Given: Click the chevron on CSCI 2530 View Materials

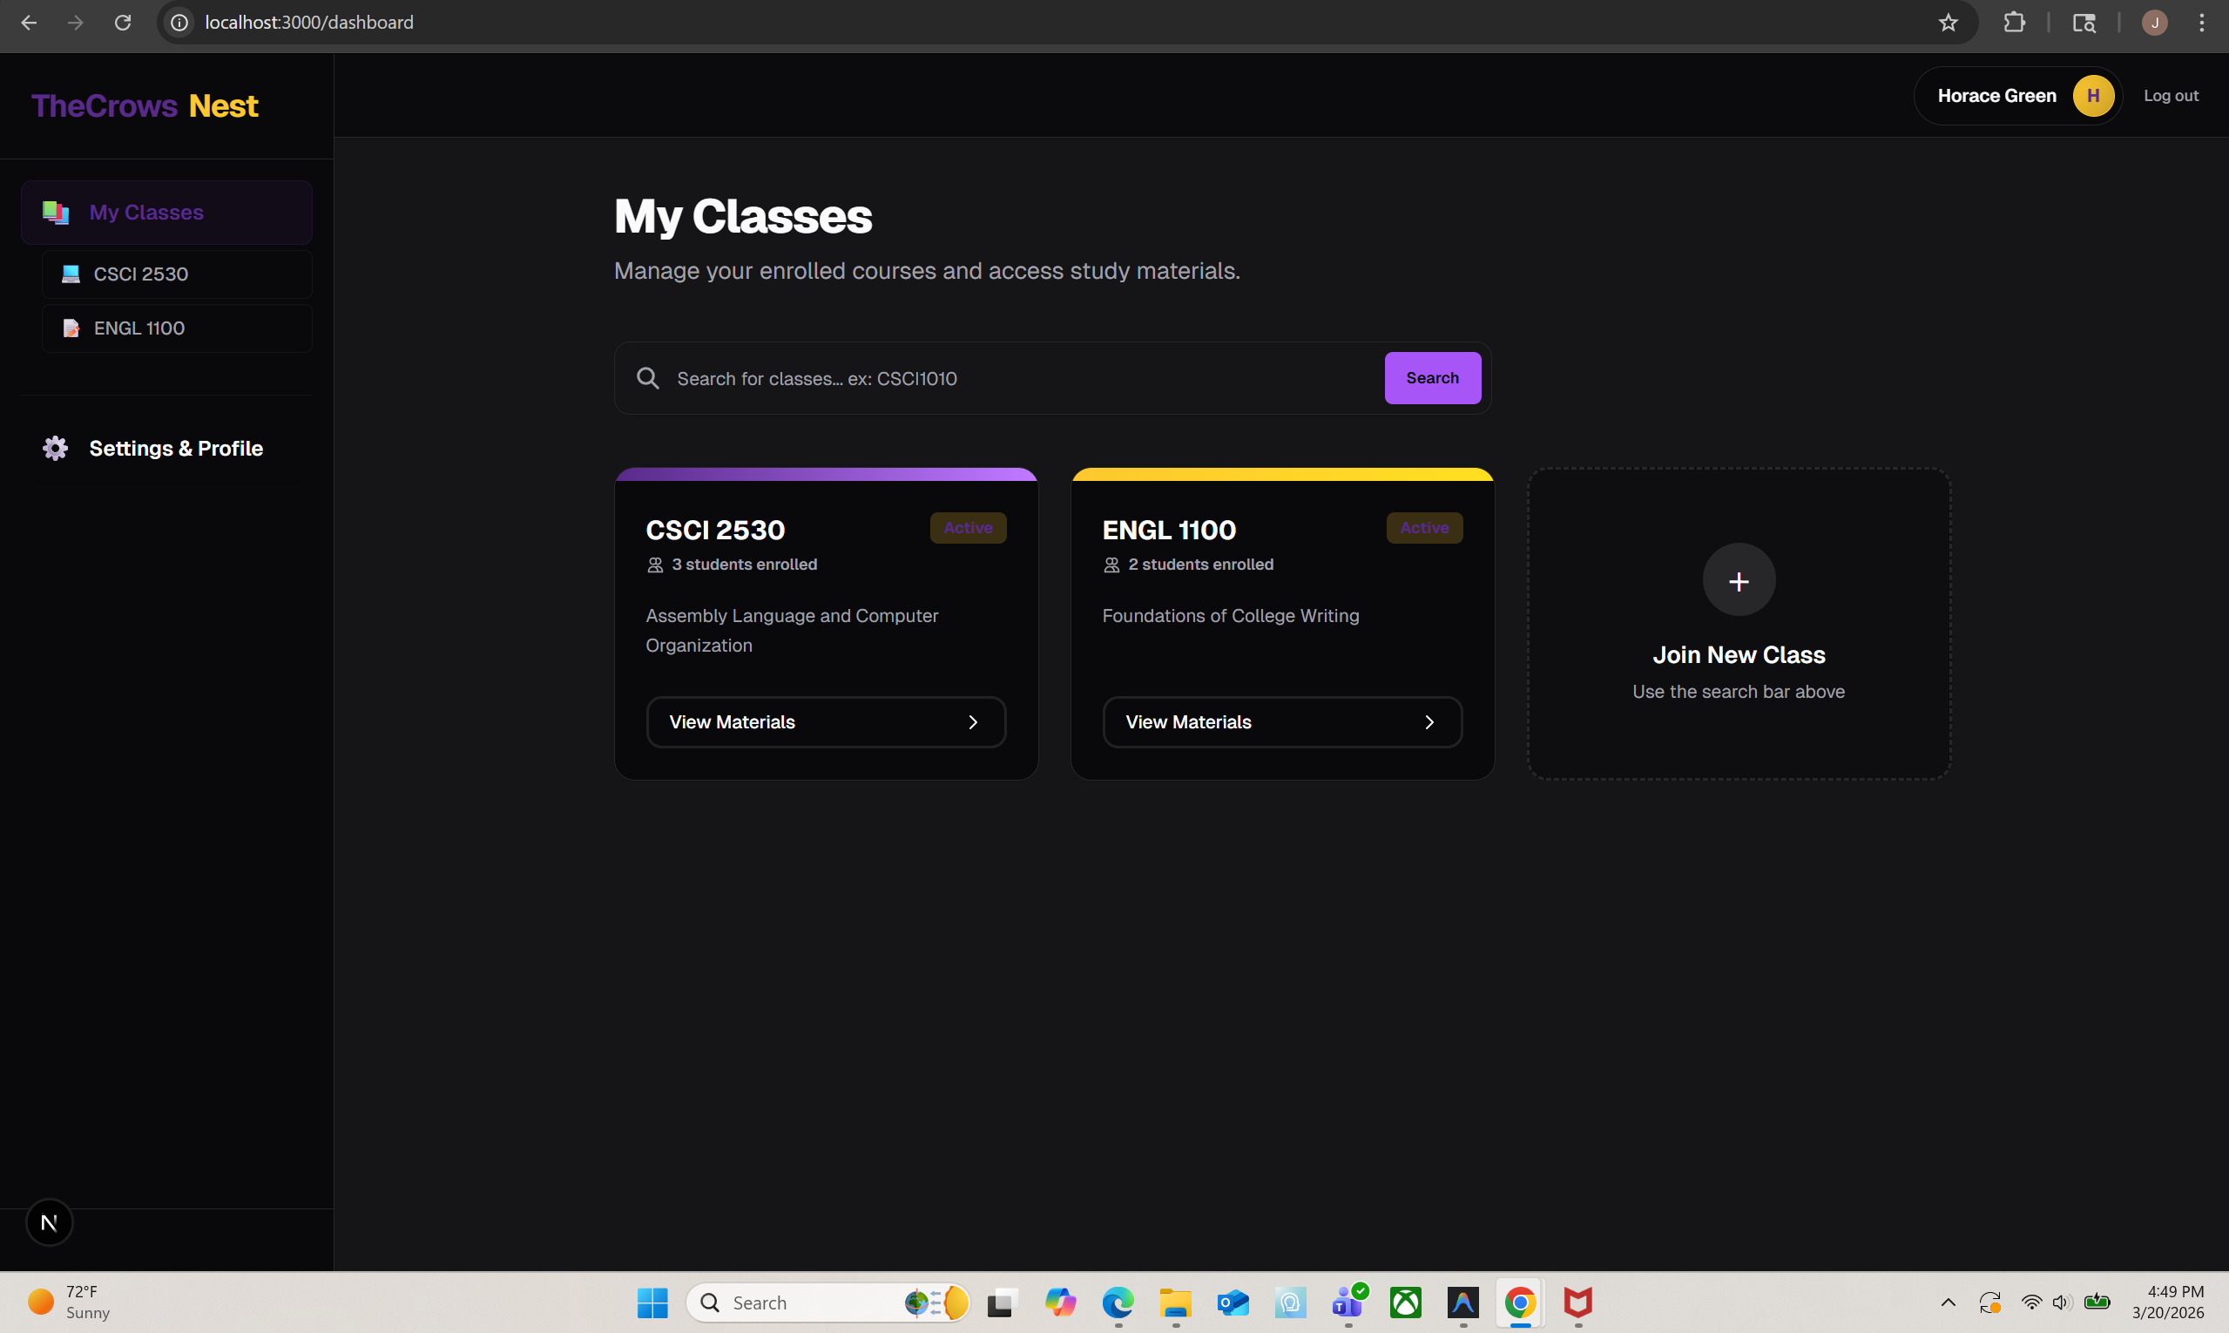Looking at the screenshot, I should coord(973,722).
